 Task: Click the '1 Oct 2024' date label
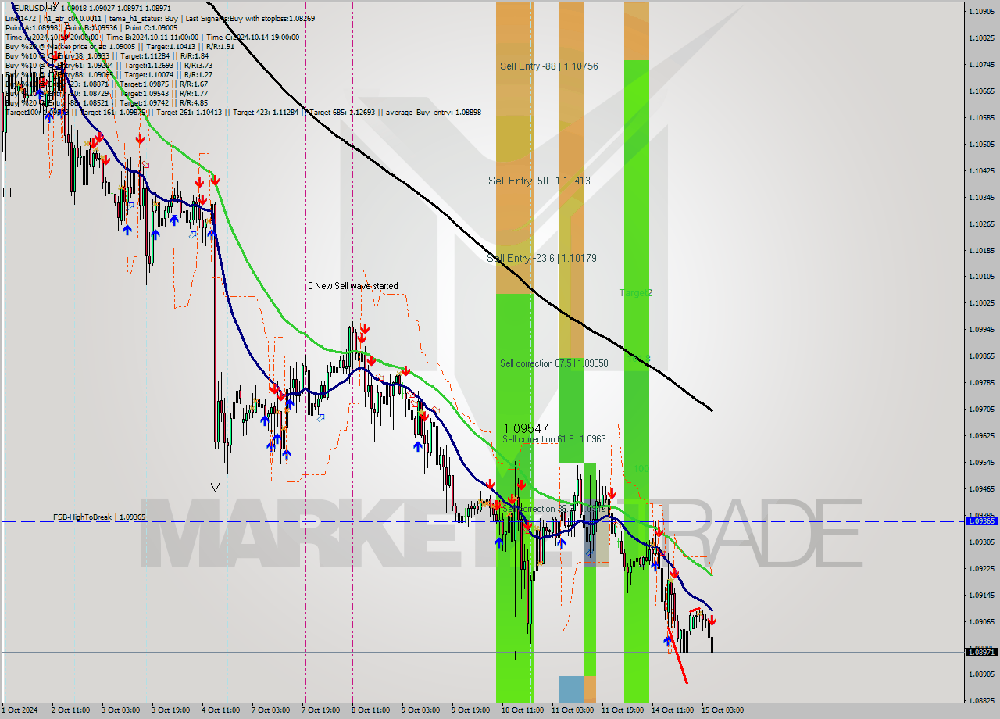coord(20,710)
